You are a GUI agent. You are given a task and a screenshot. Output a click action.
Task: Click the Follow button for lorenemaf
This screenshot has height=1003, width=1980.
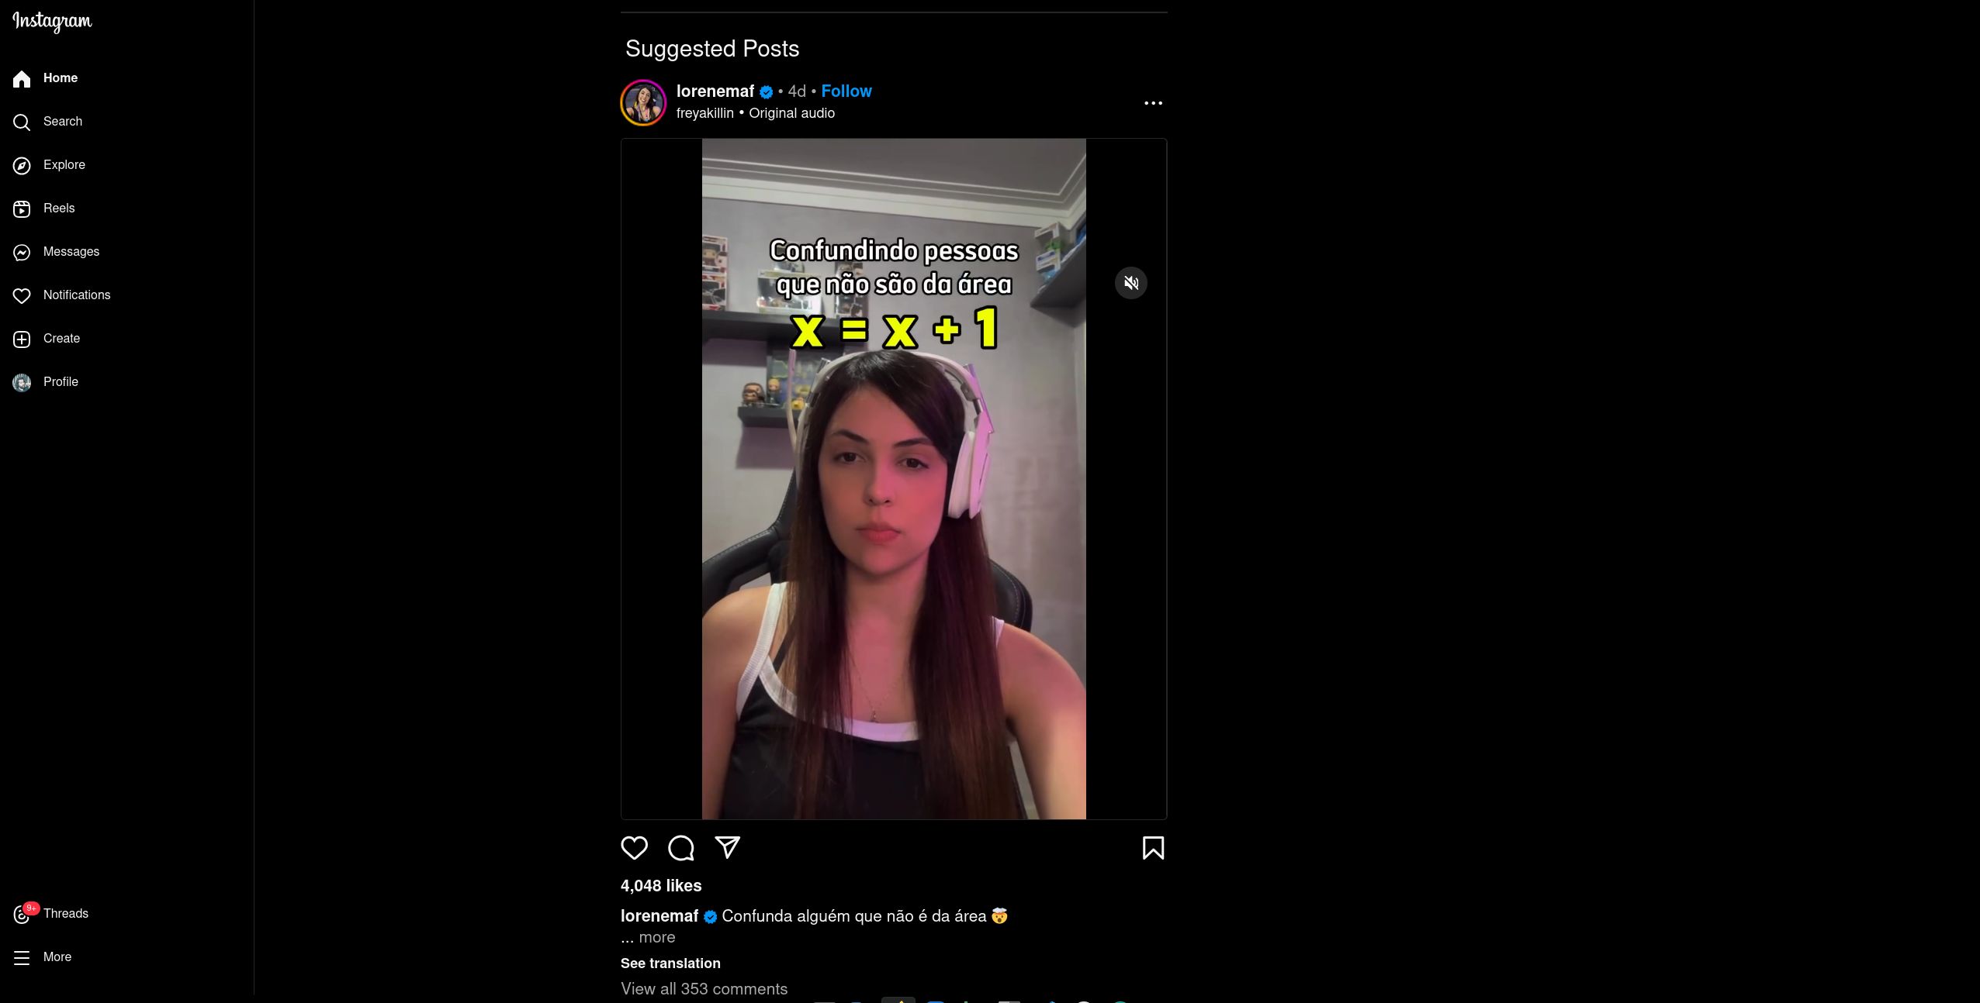coord(846,91)
